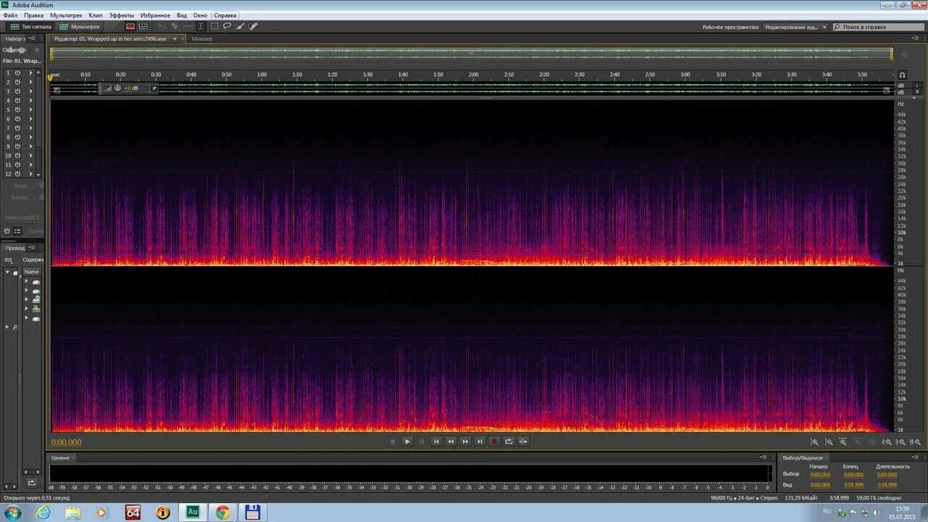Toggle the spectral frequency display
Viewport: 928px width, 522px height.
130,27
